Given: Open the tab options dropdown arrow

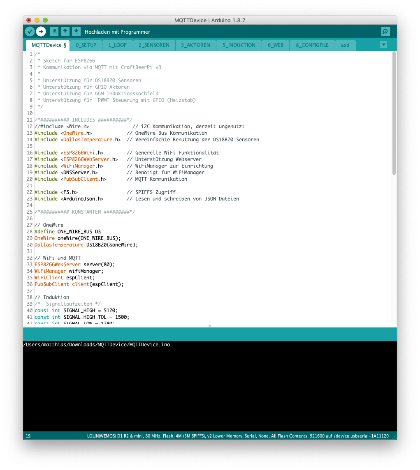Looking at the screenshot, I should [383, 45].
